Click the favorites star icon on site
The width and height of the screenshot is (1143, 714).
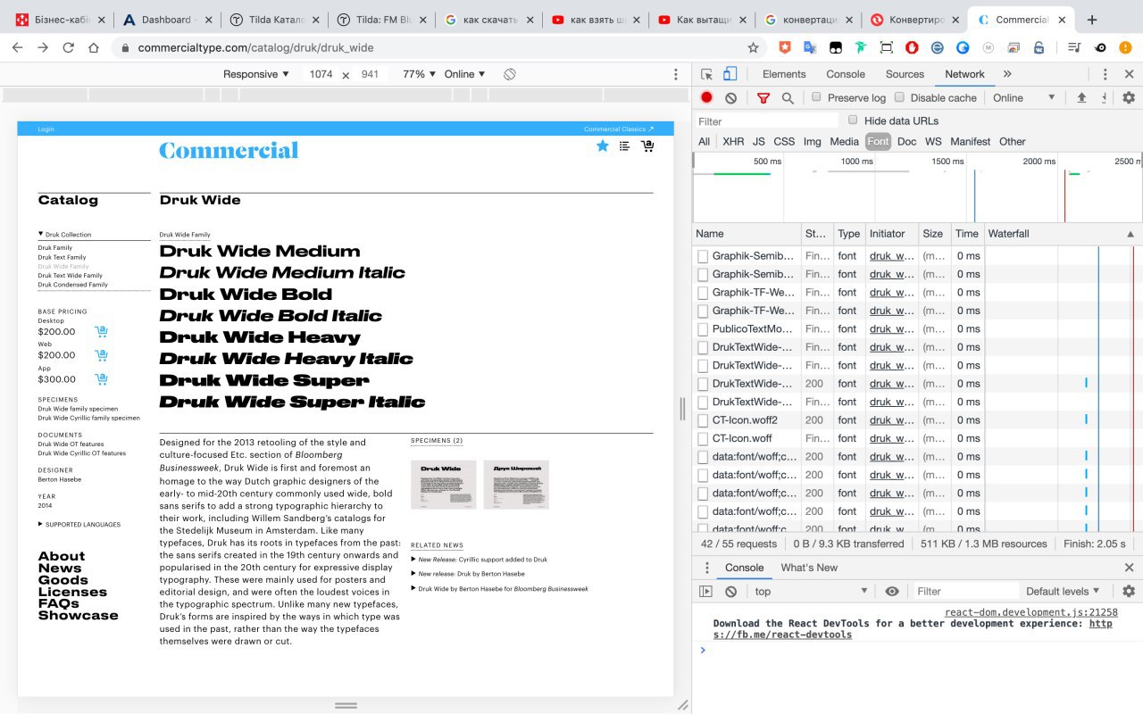[603, 145]
